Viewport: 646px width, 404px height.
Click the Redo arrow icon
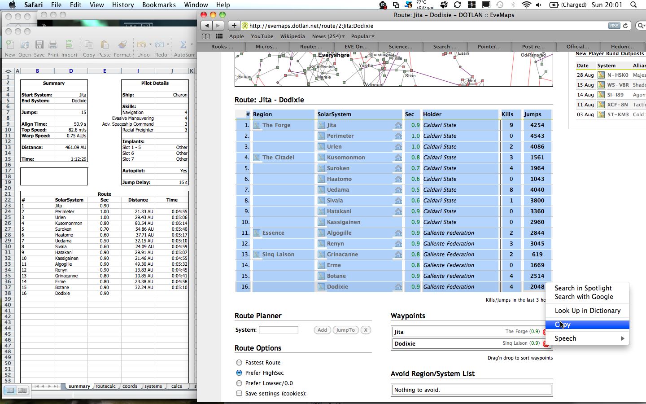click(x=159, y=45)
